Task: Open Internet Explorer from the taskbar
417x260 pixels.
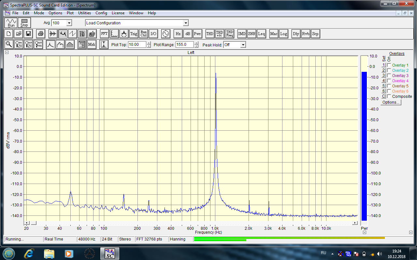Action: [29, 253]
